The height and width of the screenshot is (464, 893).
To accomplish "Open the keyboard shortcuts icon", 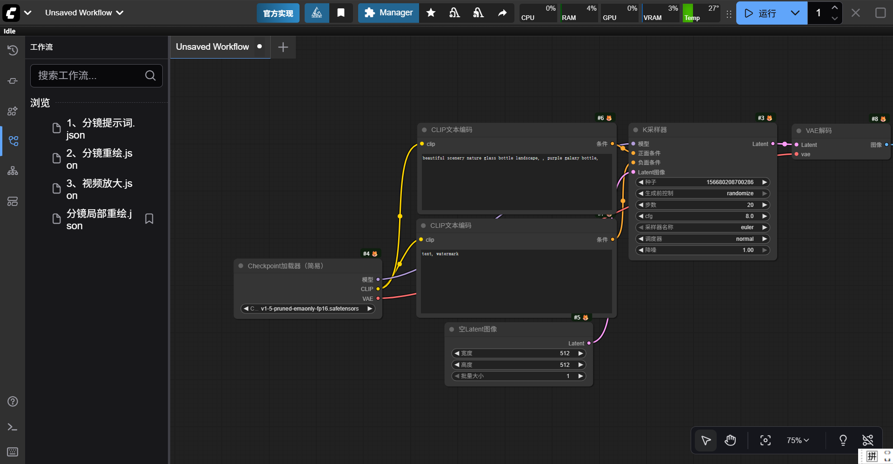I will (x=13, y=452).
